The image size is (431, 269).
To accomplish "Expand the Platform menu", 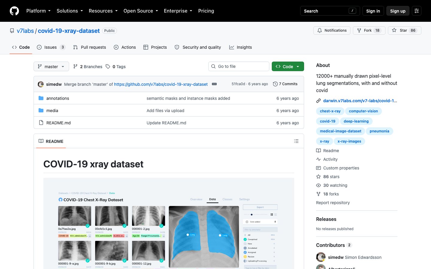I will (38, 11).
